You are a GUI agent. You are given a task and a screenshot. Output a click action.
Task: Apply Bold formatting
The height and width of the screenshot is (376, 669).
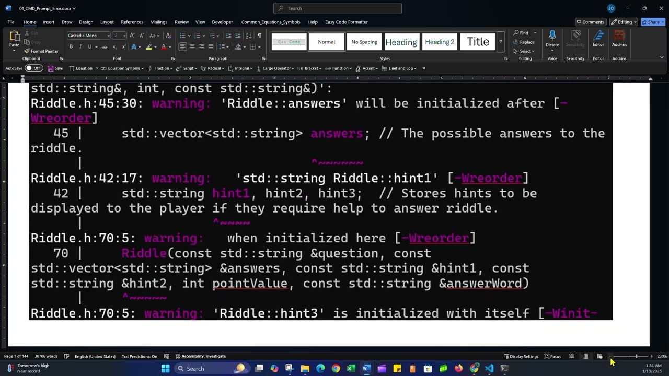tap(71, 47)
